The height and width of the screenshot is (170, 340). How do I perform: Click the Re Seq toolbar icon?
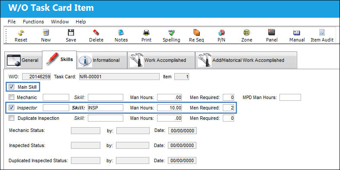tap(196, 33)
